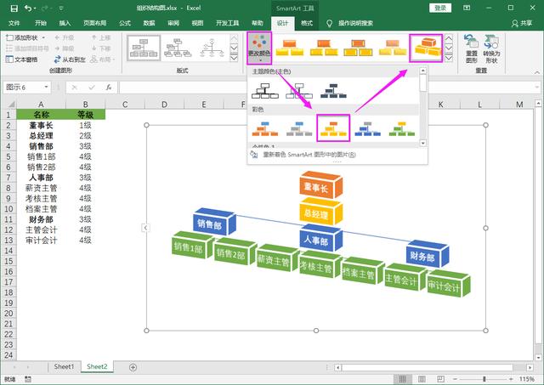
Task: Click the Sign in (登录) button
Action: point(440,8)
